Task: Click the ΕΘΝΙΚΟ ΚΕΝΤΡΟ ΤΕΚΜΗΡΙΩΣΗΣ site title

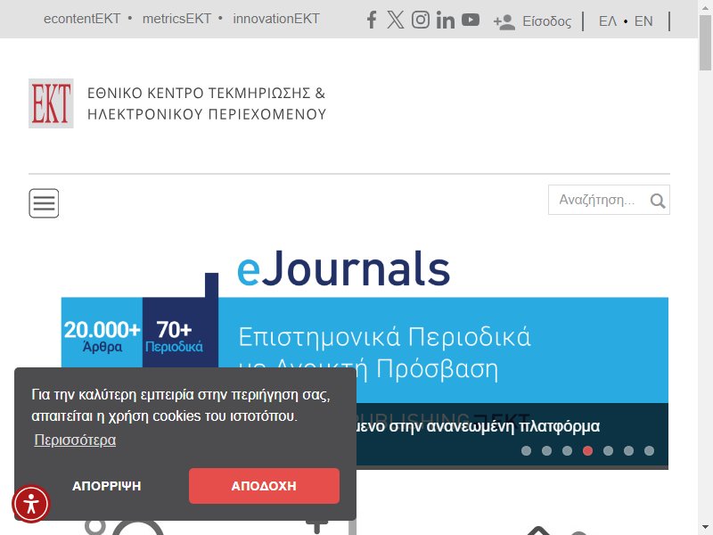Action: click(207, 103)
